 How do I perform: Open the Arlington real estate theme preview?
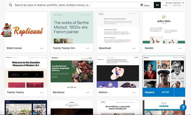click(x=26, y=107)
